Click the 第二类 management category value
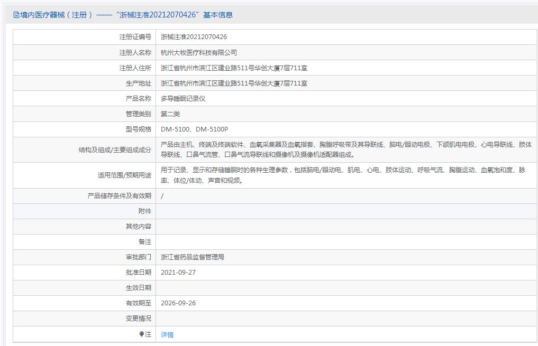538x346 pixels. pos(170,114)
